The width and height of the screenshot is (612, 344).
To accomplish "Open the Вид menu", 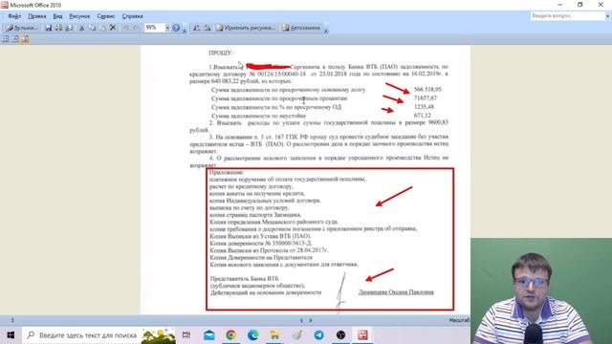I will 57,16.
